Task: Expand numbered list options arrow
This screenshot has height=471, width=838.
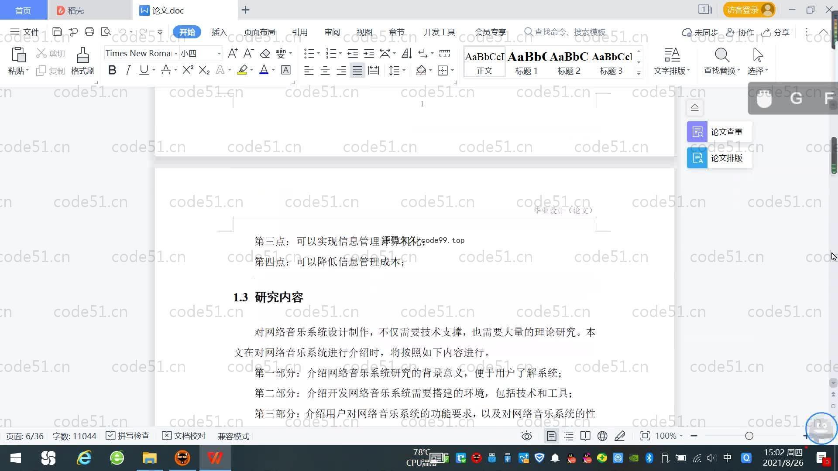Action: click(x=340, y=54)
